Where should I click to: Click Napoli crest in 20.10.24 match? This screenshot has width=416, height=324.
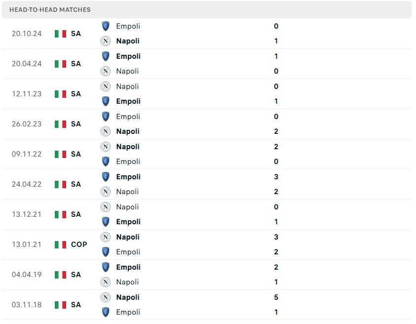(106, 41)
